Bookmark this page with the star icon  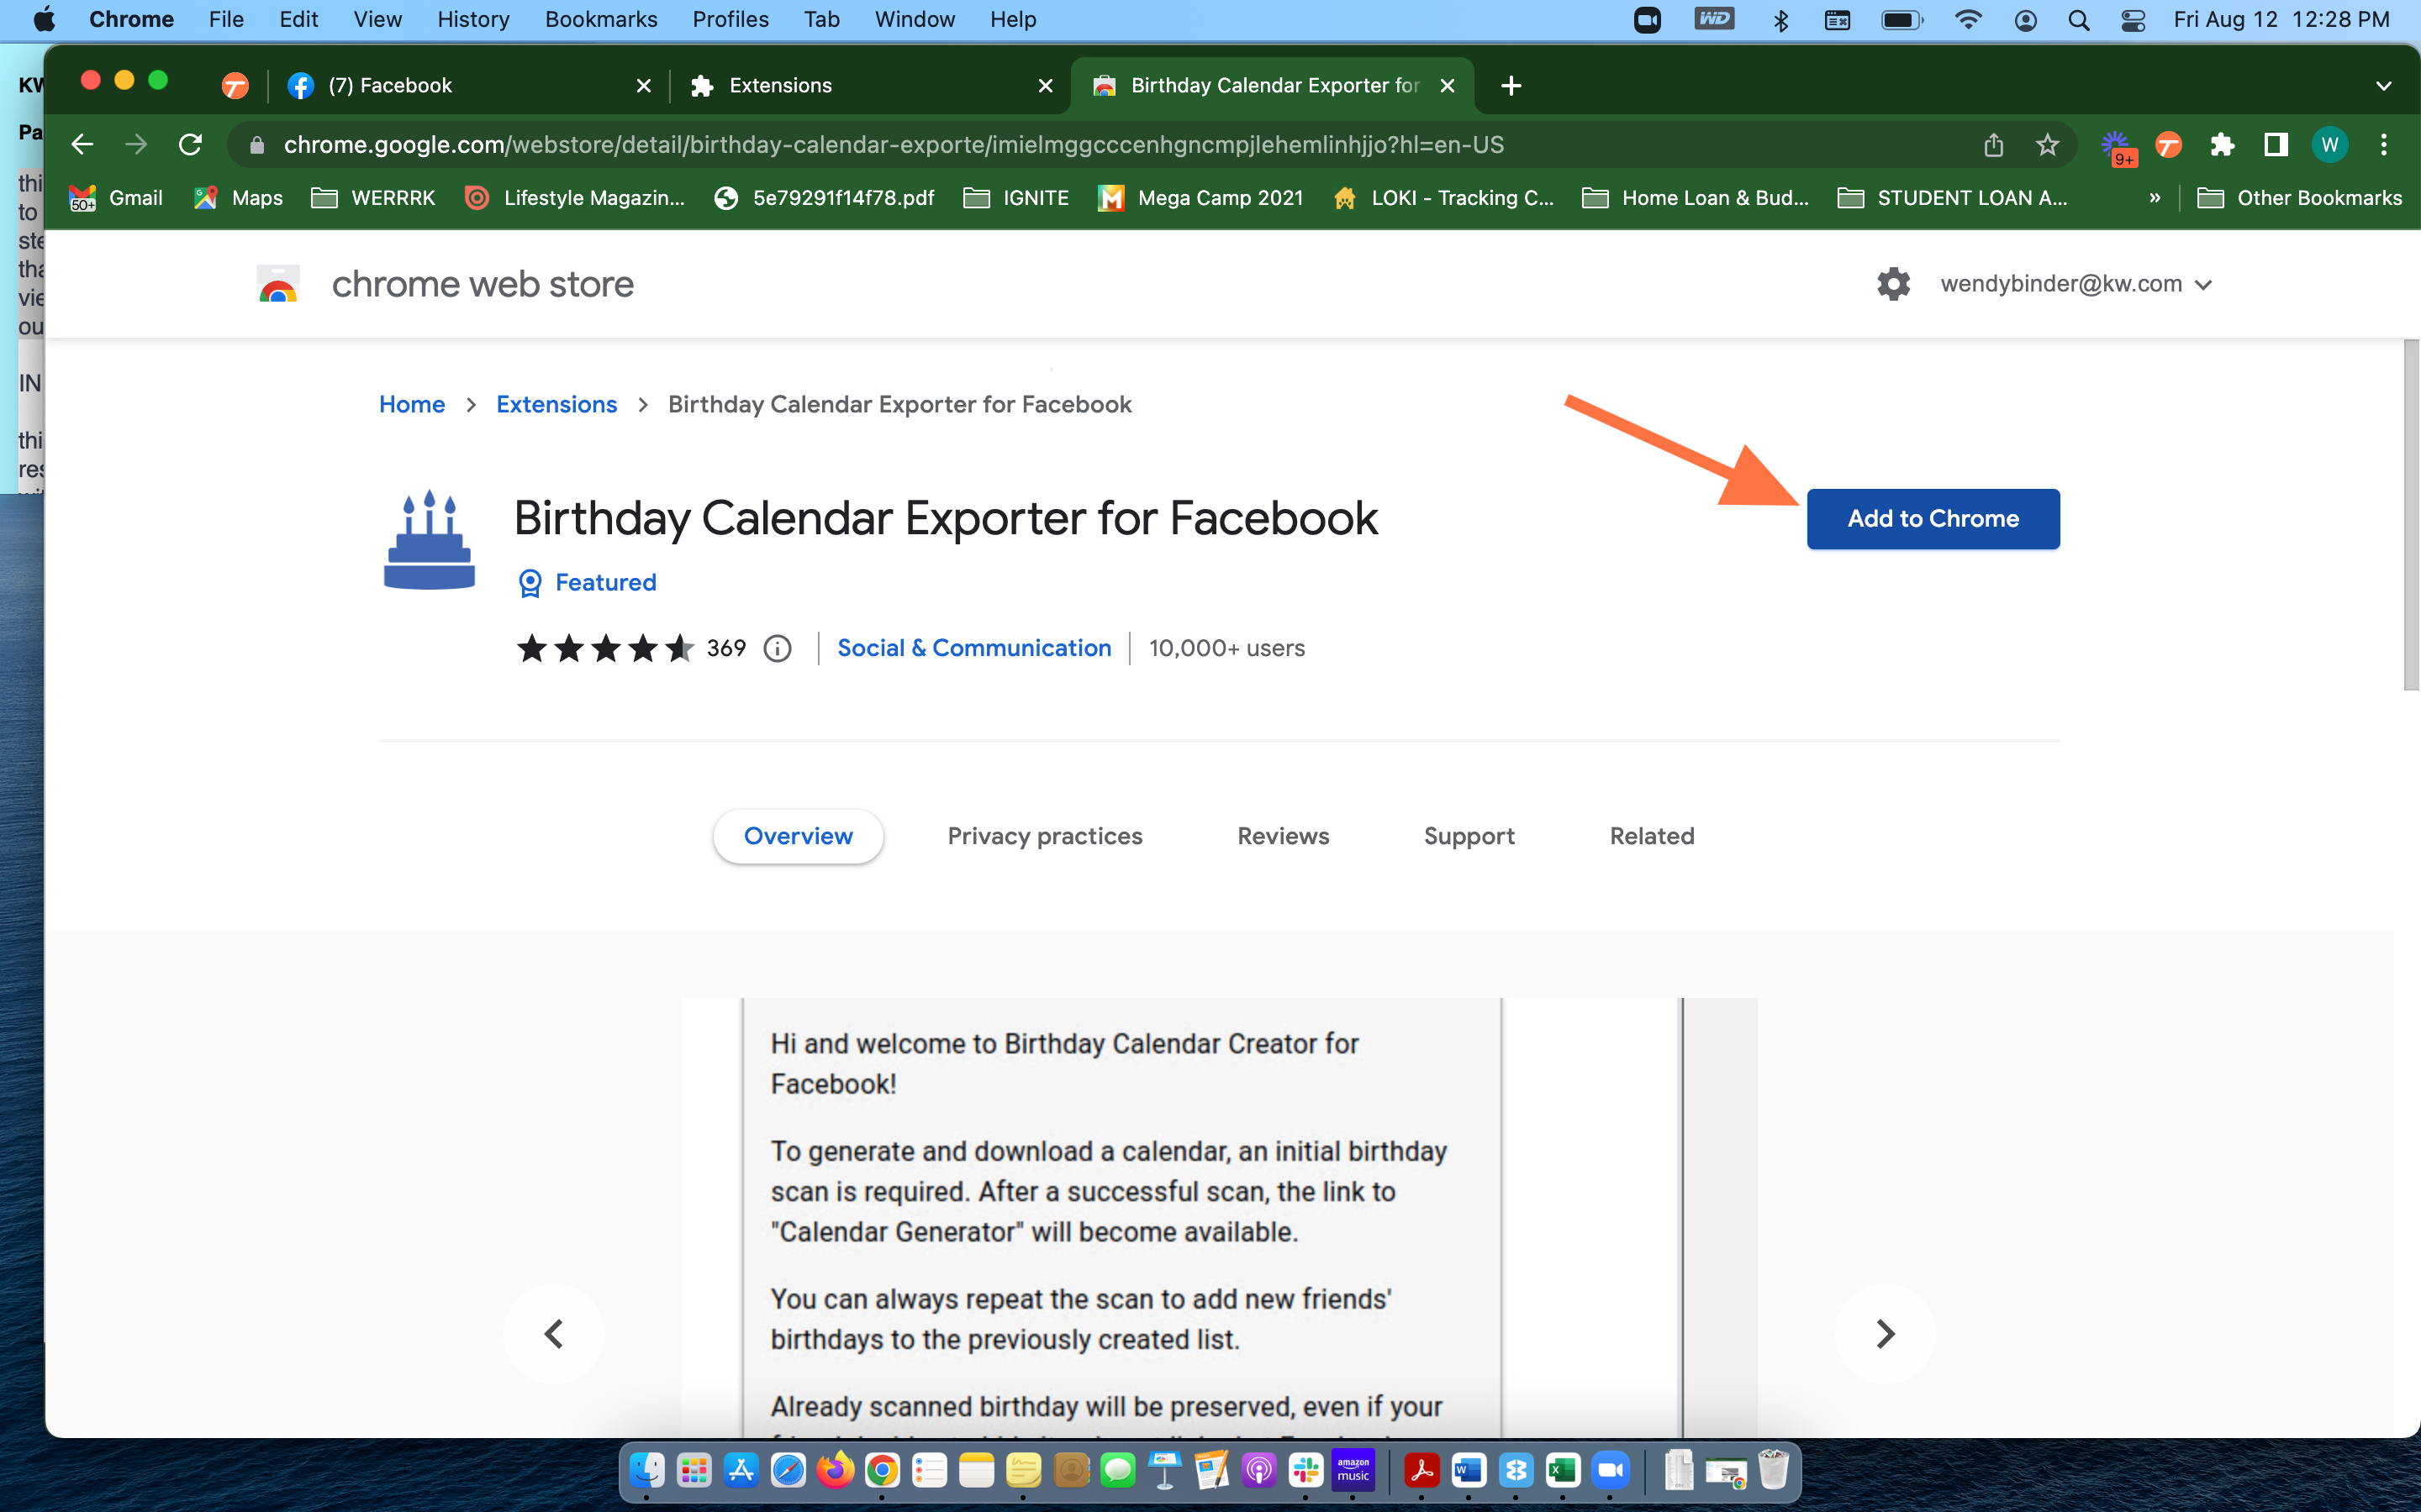pyautogui.click(x=2047, y=145)
